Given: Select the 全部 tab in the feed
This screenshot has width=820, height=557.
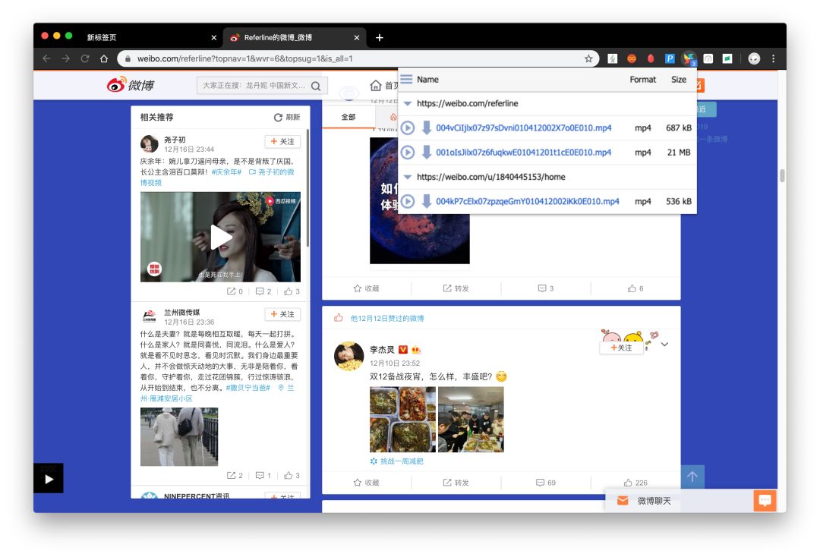Looking at the screenshot, I should (348, 117).
